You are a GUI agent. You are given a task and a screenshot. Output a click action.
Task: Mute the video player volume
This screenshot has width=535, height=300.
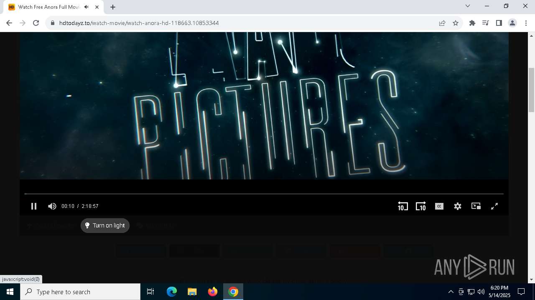[52, 206]
